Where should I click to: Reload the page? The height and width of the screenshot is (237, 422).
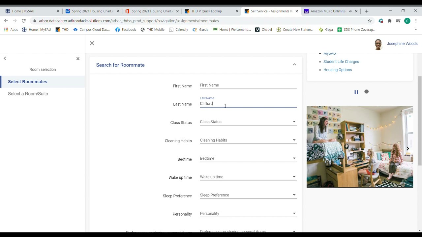click(24, 21)
